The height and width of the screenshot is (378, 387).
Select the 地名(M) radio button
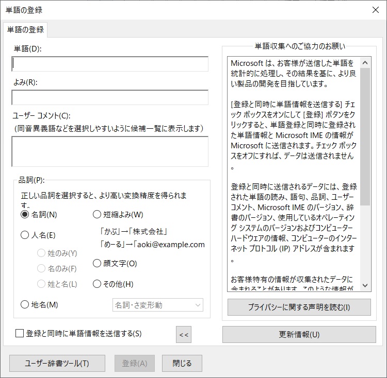point(25,304)
